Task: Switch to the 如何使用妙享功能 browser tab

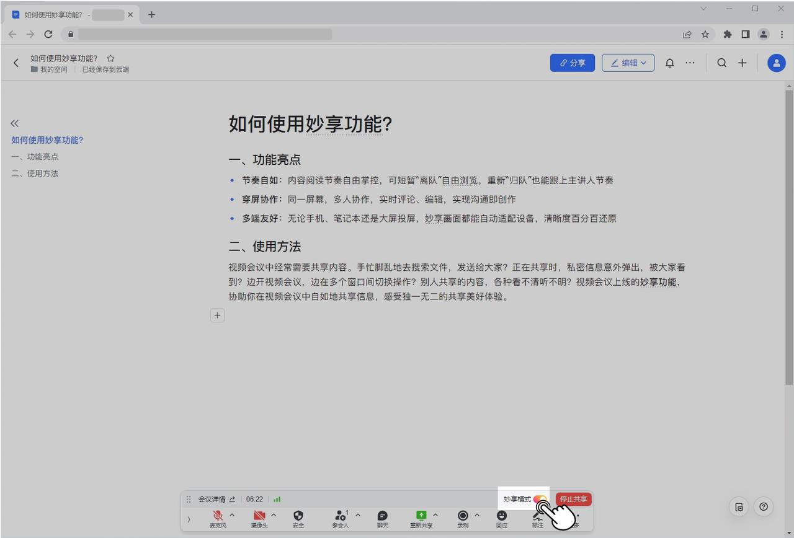Action: [x=56, y=14]
